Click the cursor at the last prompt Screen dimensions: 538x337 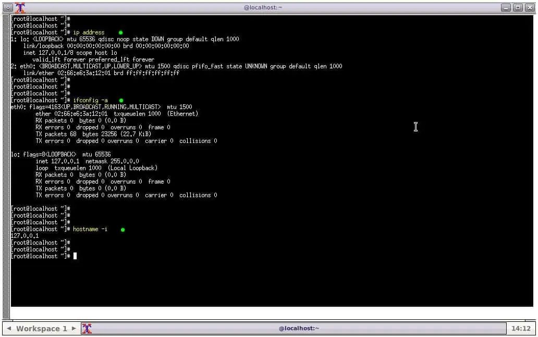(75, 256)
